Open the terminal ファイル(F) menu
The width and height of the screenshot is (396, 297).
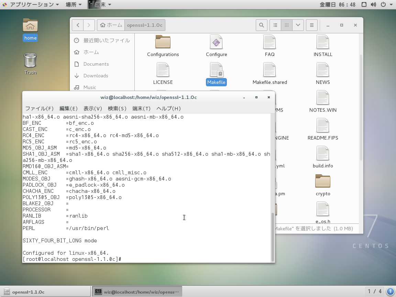pos(40,109)
